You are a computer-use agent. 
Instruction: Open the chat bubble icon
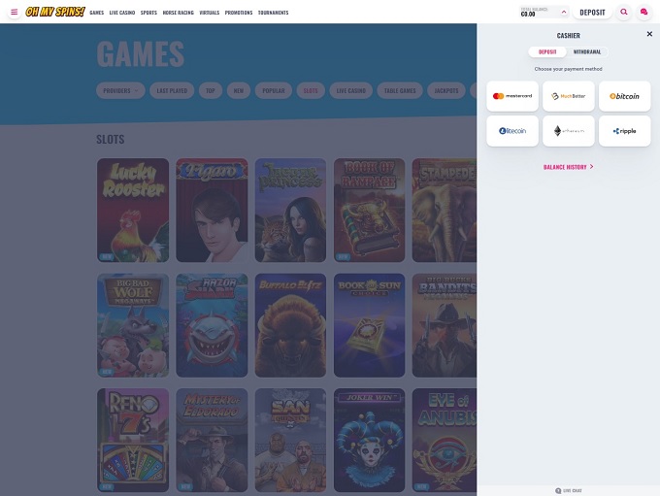click(x=643, y=13)
